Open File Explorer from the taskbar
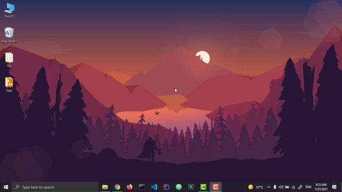The width and height of the screenshot is (342, 192). (105, 187)
